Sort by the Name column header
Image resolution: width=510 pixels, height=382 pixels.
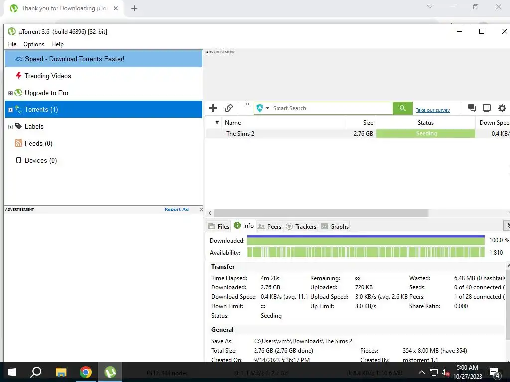283,123
